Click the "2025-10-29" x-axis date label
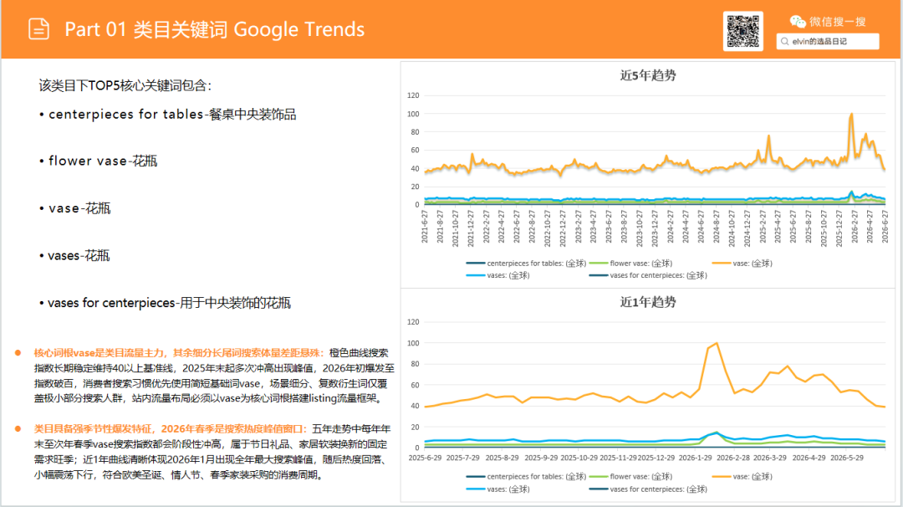 [x=579, y=458]
